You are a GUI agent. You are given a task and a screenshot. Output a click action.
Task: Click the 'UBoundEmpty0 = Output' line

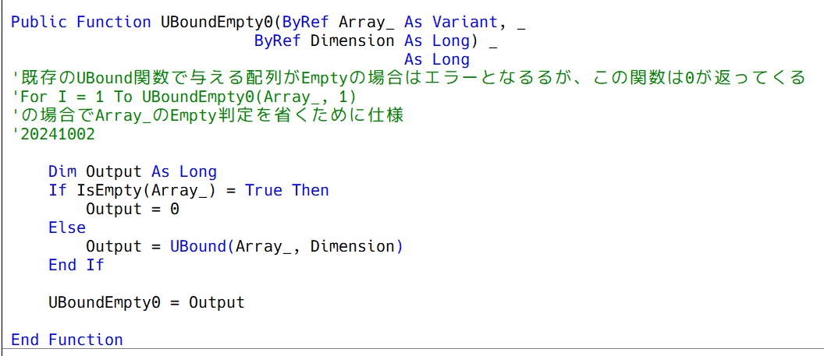[147, 302]
